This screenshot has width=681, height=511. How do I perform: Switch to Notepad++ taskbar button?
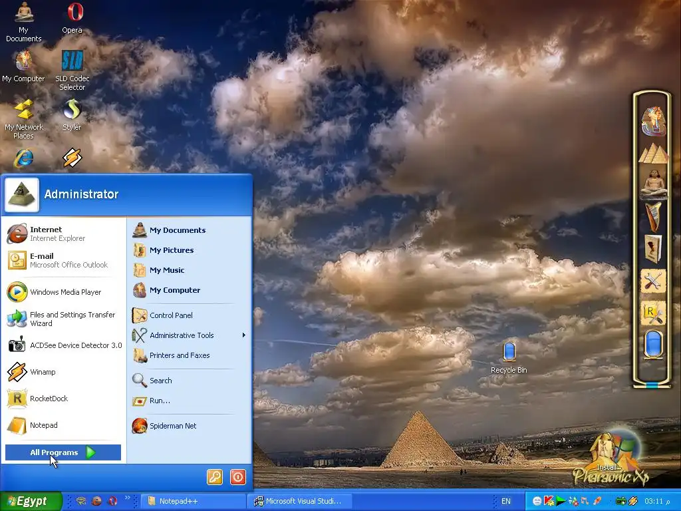[x=193, y=501]
